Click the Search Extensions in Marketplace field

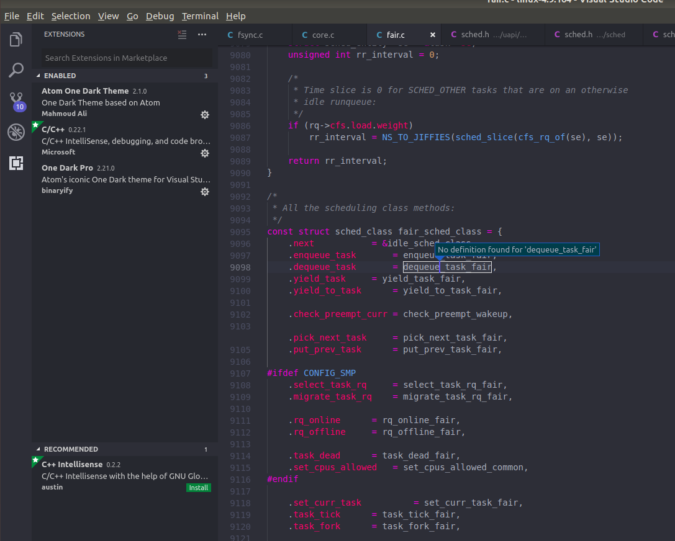(x=124, y=56)
